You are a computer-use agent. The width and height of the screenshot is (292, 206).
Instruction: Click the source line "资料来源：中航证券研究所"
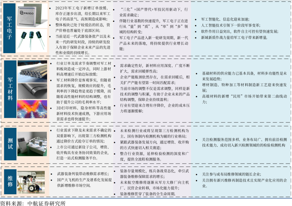coord(33,203)
